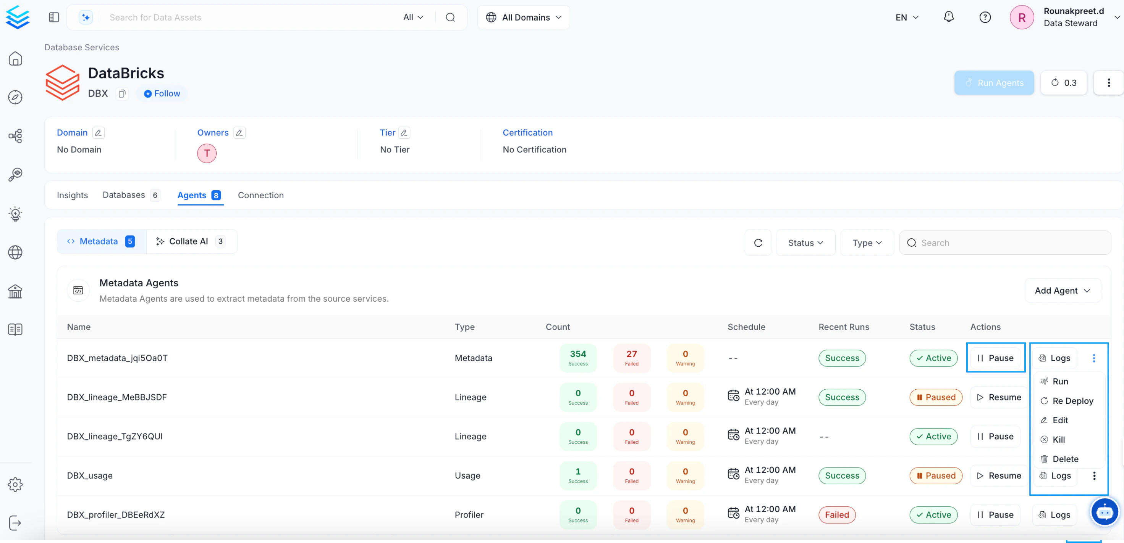This screenshot has width=1124, height=543.
Task: Go to Home in sidebar
Action: click(x=16, y=58)
